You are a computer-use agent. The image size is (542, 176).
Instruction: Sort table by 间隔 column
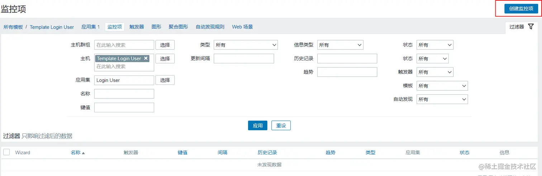pos(222,152)
